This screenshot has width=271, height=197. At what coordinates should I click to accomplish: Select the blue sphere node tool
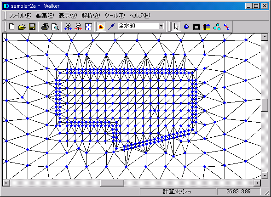click(186, 27)
